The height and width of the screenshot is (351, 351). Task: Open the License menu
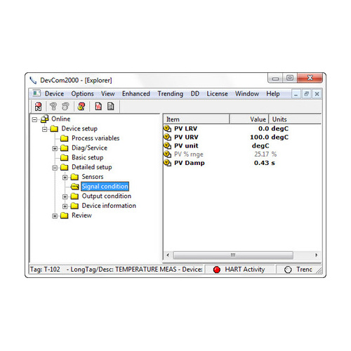pos(217,93)
